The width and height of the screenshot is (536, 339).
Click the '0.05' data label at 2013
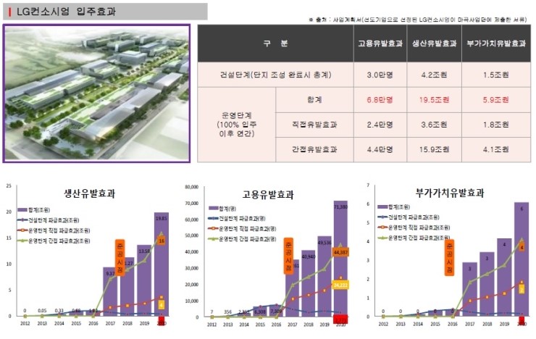[x=42, y=311]
